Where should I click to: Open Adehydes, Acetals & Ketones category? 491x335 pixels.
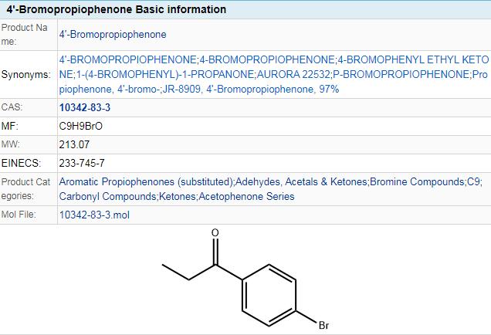tap(301, 181)
